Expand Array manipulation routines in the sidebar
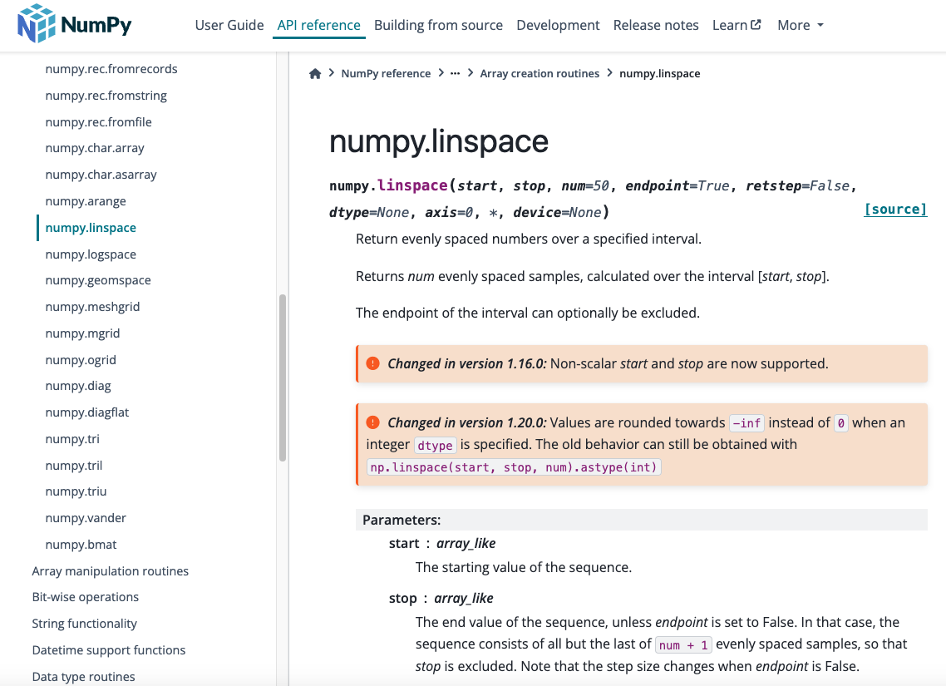 click(111, 571)
